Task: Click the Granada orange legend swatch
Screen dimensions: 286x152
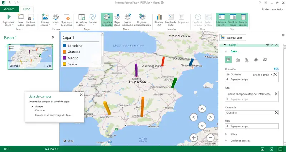Action: tap(64, 52)
